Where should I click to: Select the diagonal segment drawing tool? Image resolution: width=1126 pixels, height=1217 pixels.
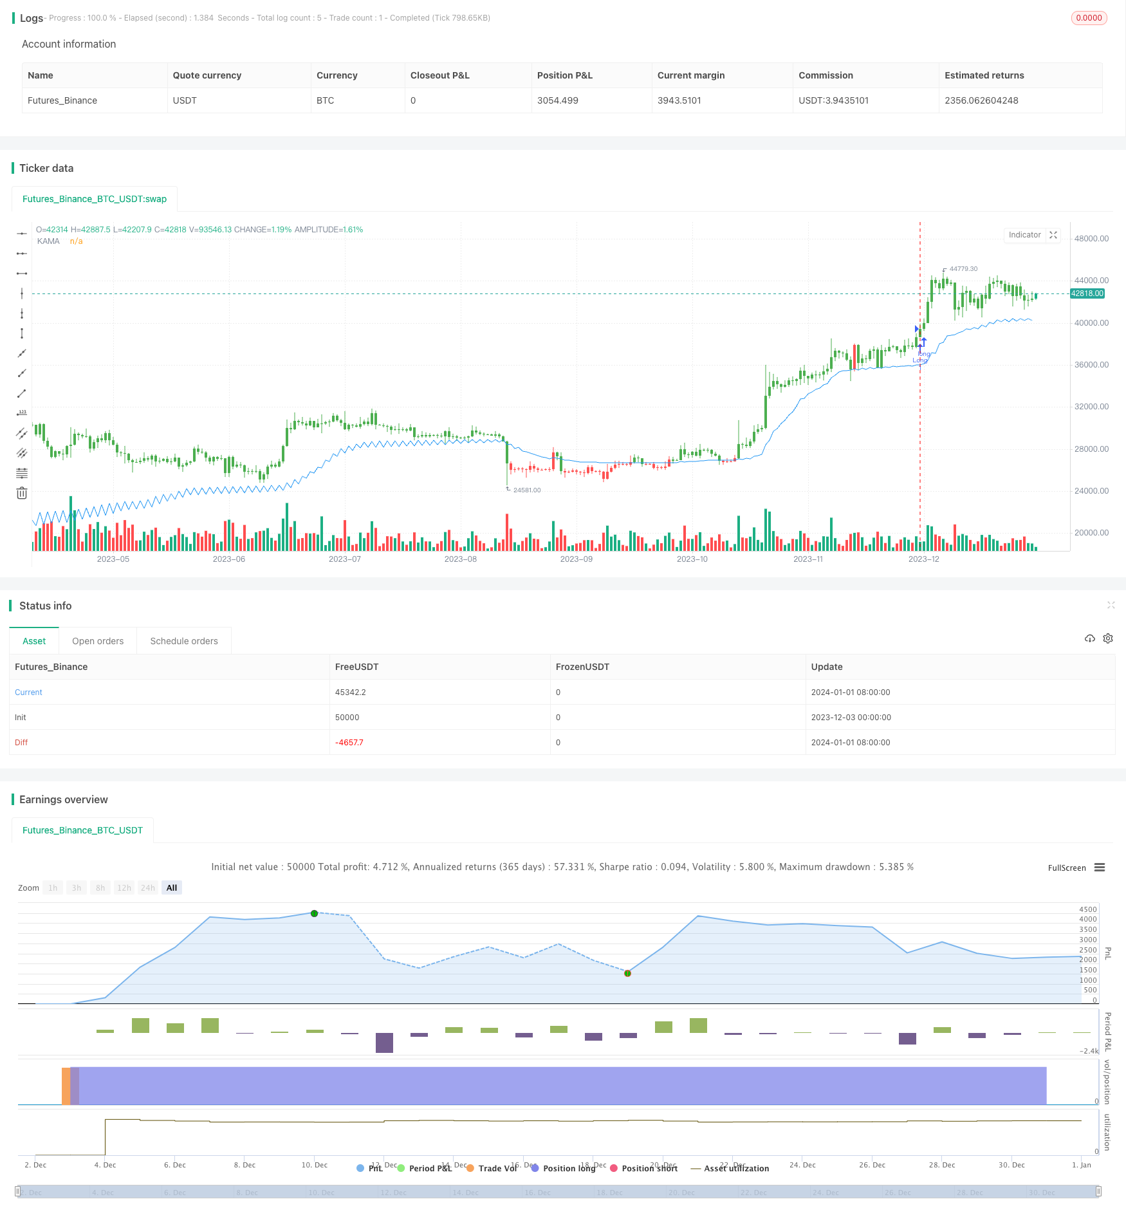click(22, 393)
